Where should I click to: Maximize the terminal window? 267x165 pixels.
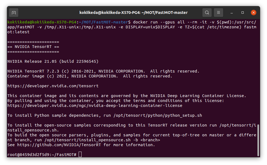(x=242, y=13)
